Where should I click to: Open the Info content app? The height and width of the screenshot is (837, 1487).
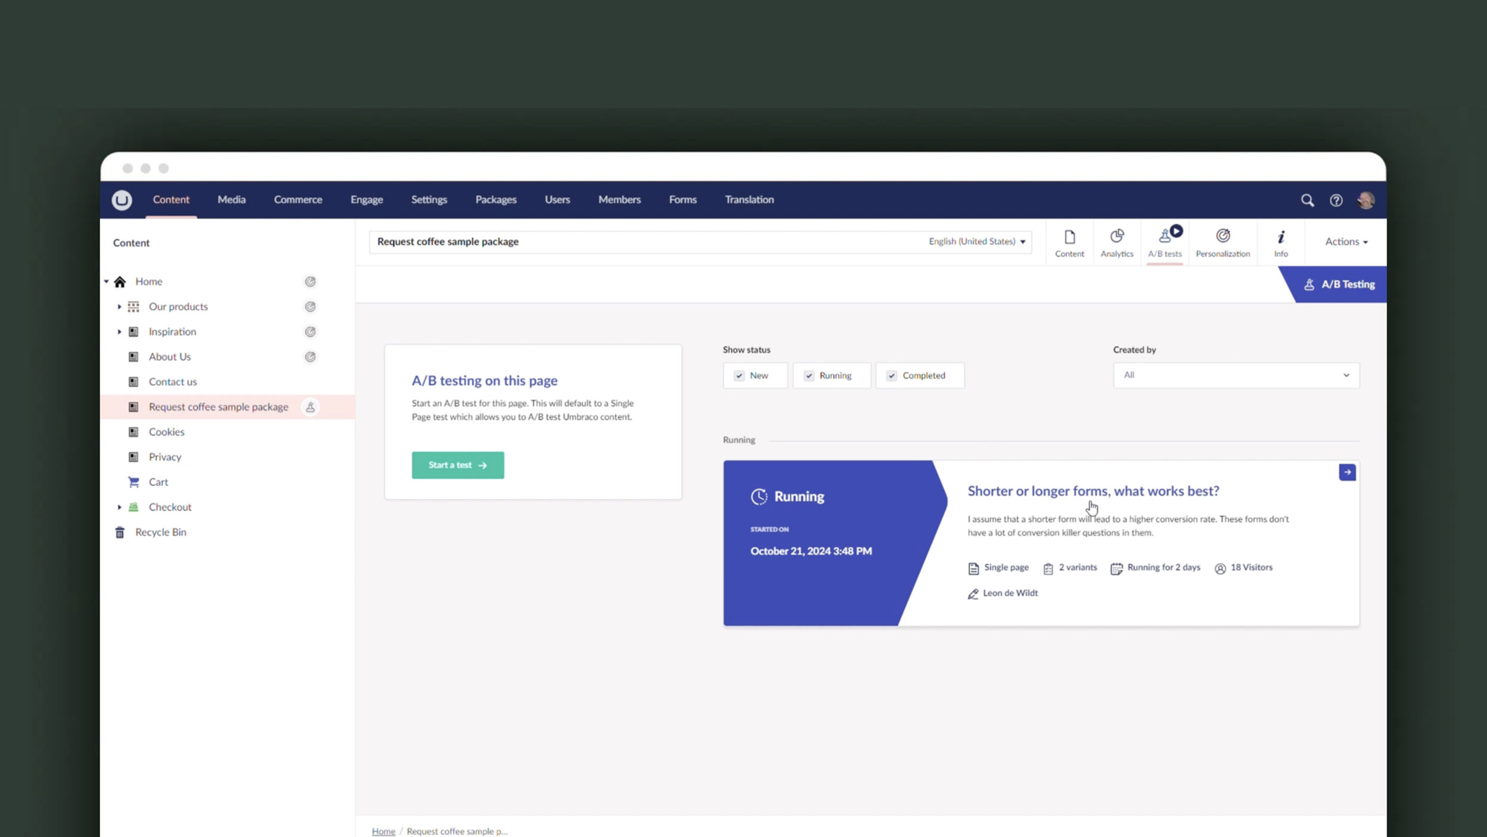[1280, 242]
